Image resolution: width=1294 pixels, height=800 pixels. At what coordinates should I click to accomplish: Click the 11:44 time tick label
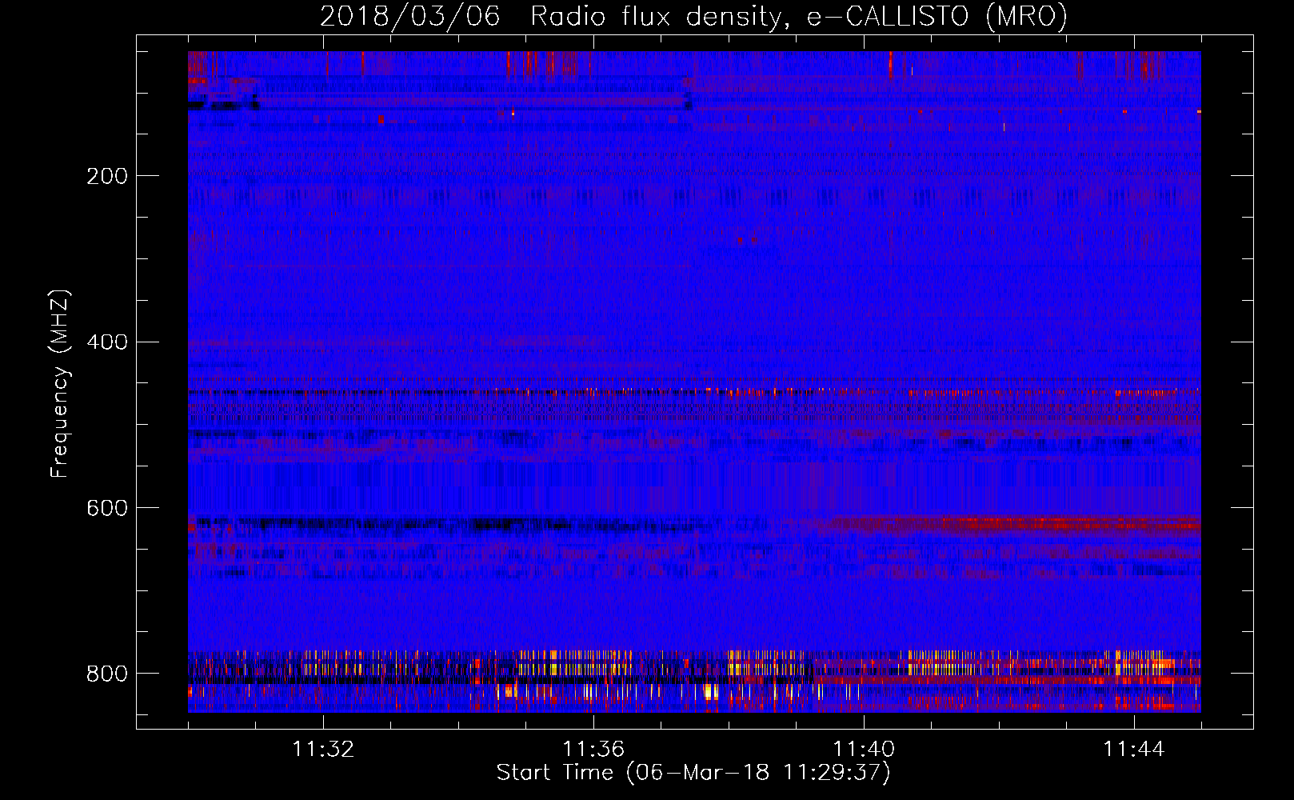click(1134, 750)
